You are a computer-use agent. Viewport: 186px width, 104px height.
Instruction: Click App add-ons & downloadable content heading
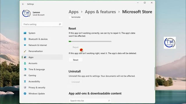(95, 93)
